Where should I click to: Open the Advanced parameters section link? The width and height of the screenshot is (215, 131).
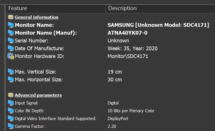[x=38, y=95]
